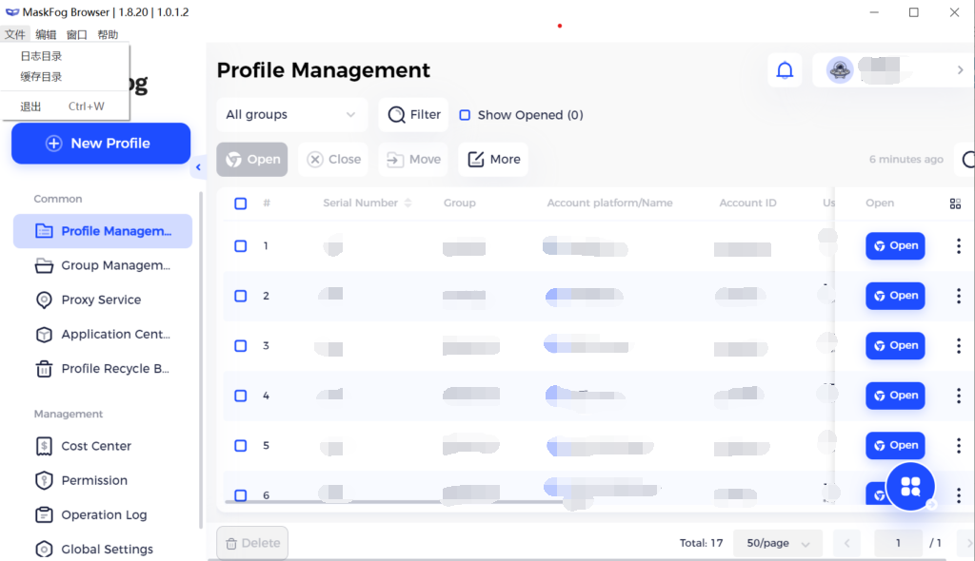975x561 pixels.
Task: Open the profile in row 2
Action: tap(895, 296)
